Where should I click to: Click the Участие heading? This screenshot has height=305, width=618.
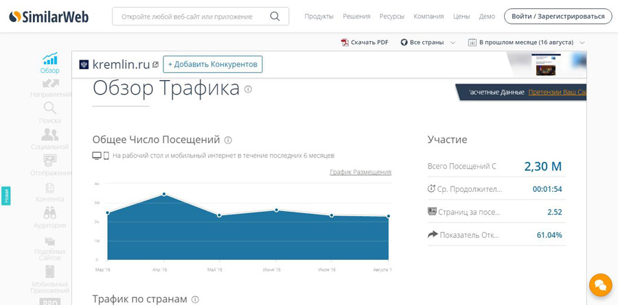point(447,140)
